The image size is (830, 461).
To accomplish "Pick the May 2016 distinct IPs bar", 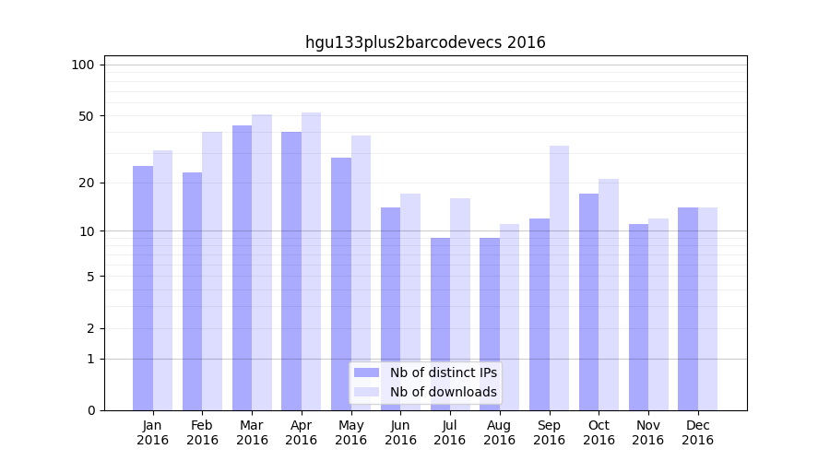I will 341,284.
